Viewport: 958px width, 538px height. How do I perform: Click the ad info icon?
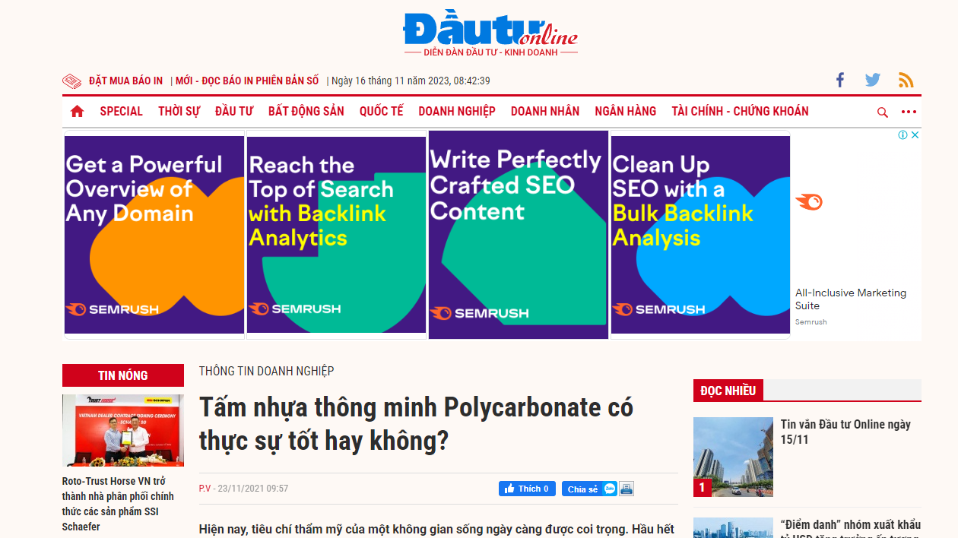902,135
